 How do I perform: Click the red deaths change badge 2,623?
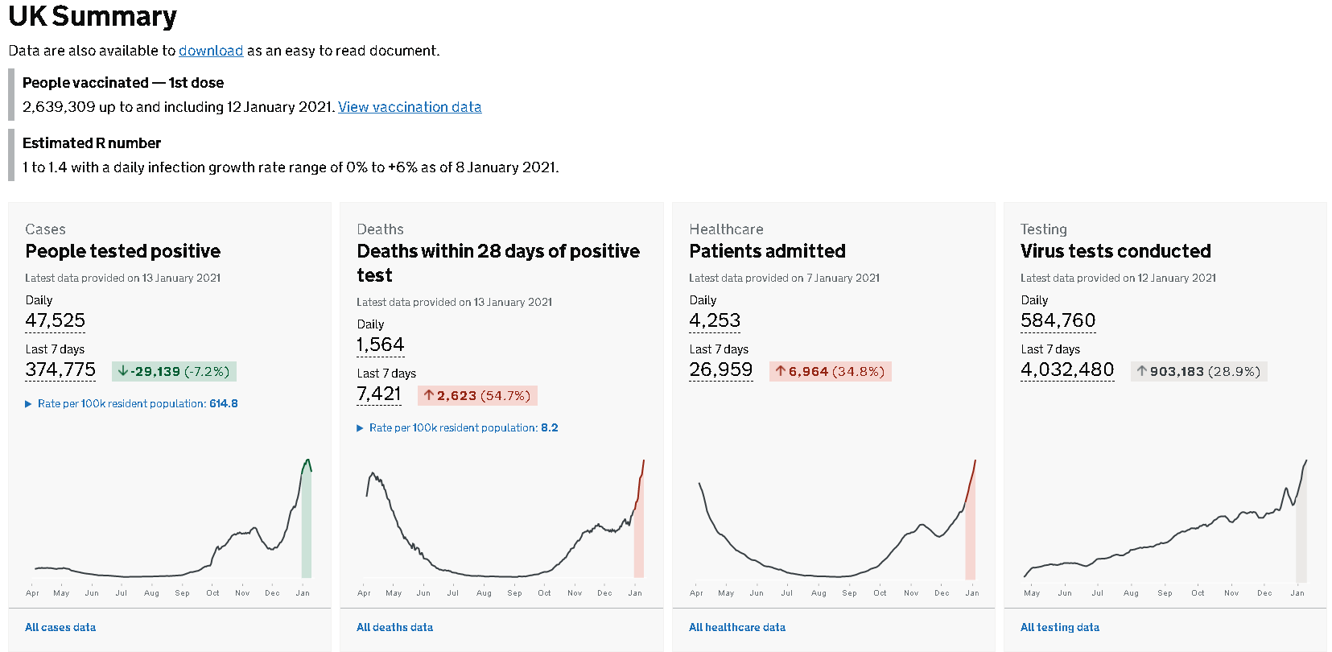[477, 395]
